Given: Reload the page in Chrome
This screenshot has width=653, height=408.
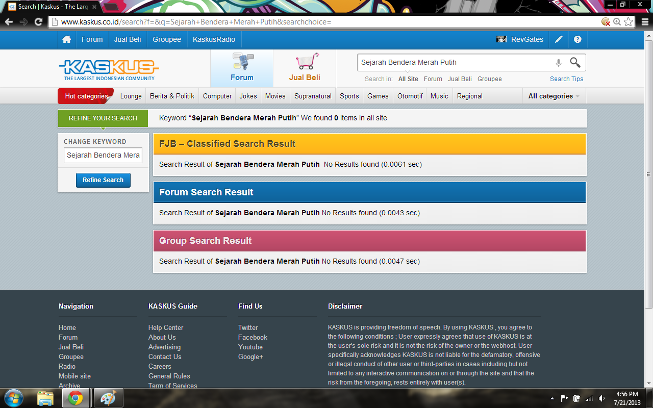Looking at the screenshot, I should pos(38,22).
